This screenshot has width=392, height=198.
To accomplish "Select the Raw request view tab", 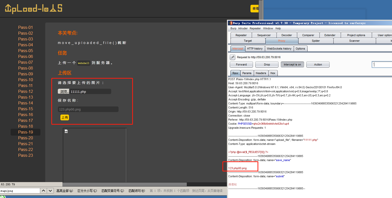I will 235,73.
